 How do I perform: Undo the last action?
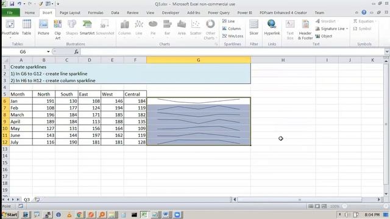[x=19, y=4]
